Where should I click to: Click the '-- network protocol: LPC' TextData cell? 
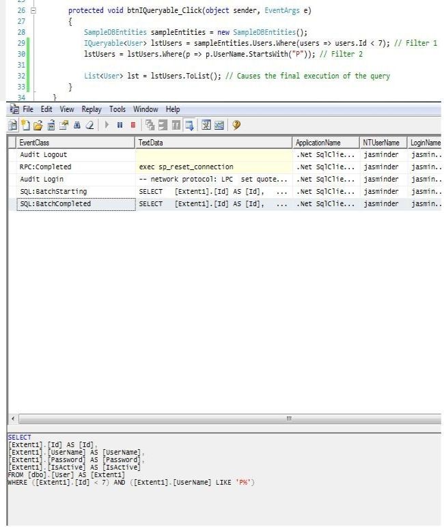[214, 179]
